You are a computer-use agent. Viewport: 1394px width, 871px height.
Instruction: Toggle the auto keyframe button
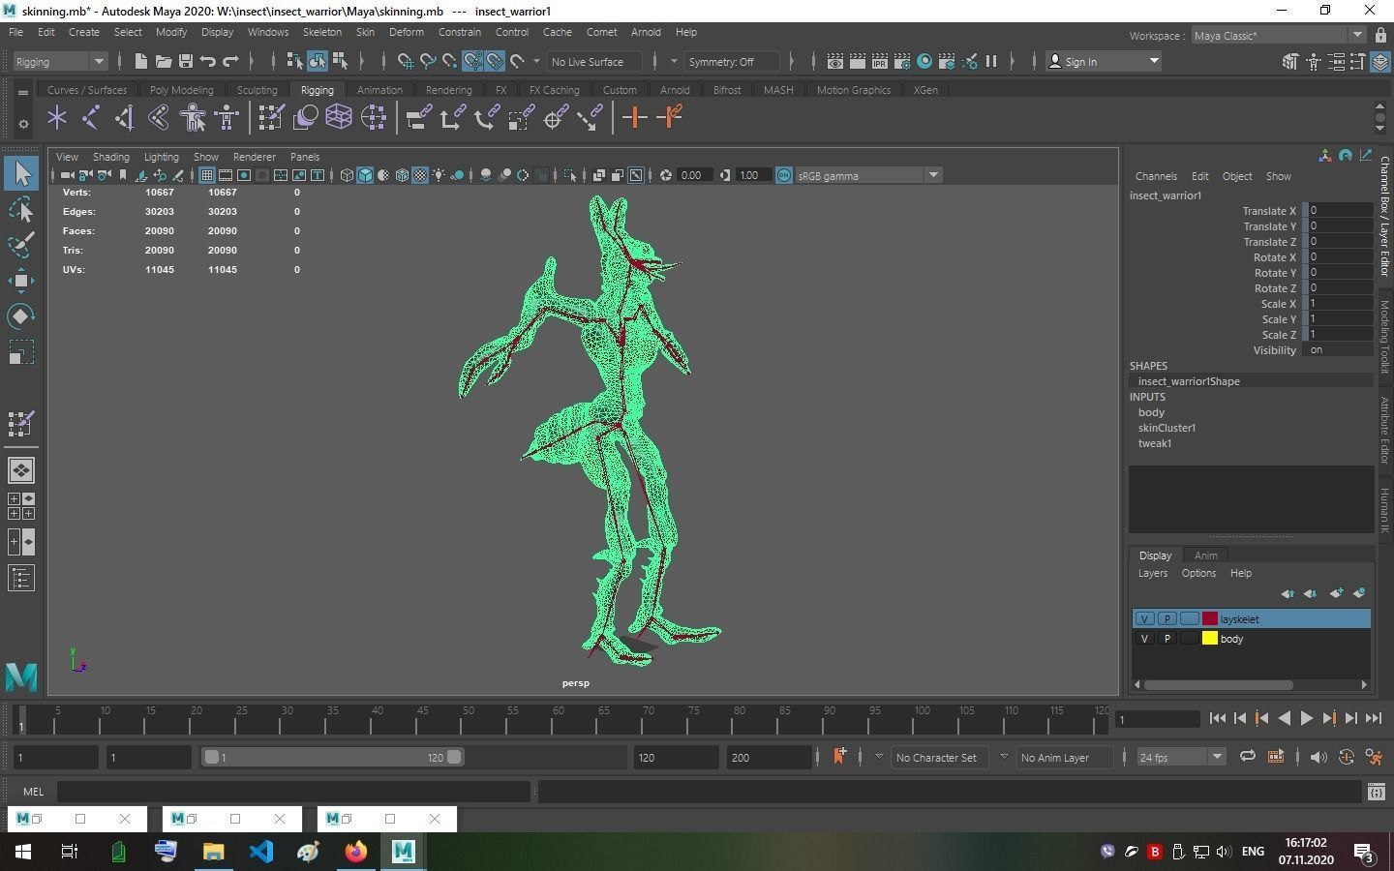pos(1346,757)
